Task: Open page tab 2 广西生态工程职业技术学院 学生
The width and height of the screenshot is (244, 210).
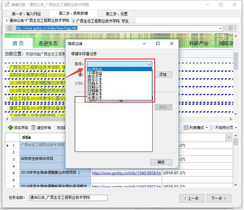Action: tap(103, 21)
